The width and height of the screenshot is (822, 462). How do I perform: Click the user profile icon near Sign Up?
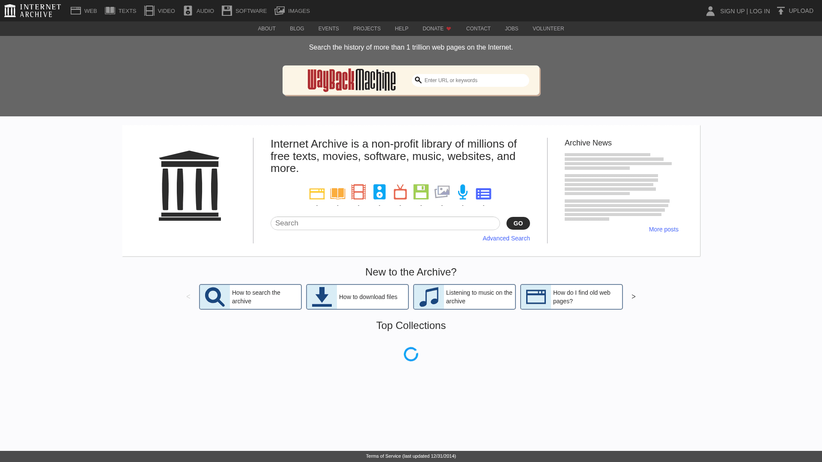pyautogui.click(x=710, y=11)
